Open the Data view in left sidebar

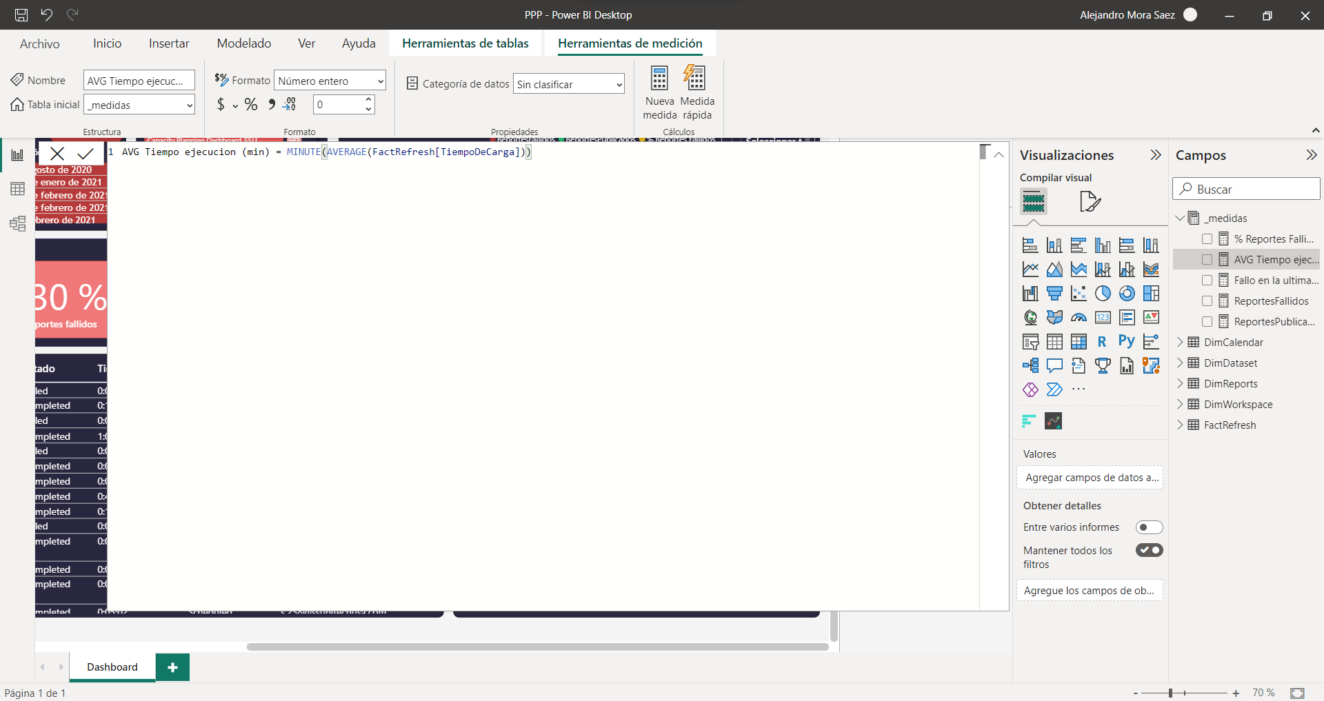[17, 189]
